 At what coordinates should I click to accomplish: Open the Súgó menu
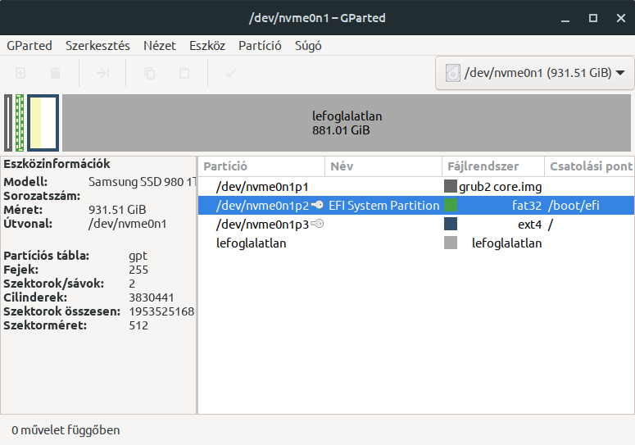[308, 45]
